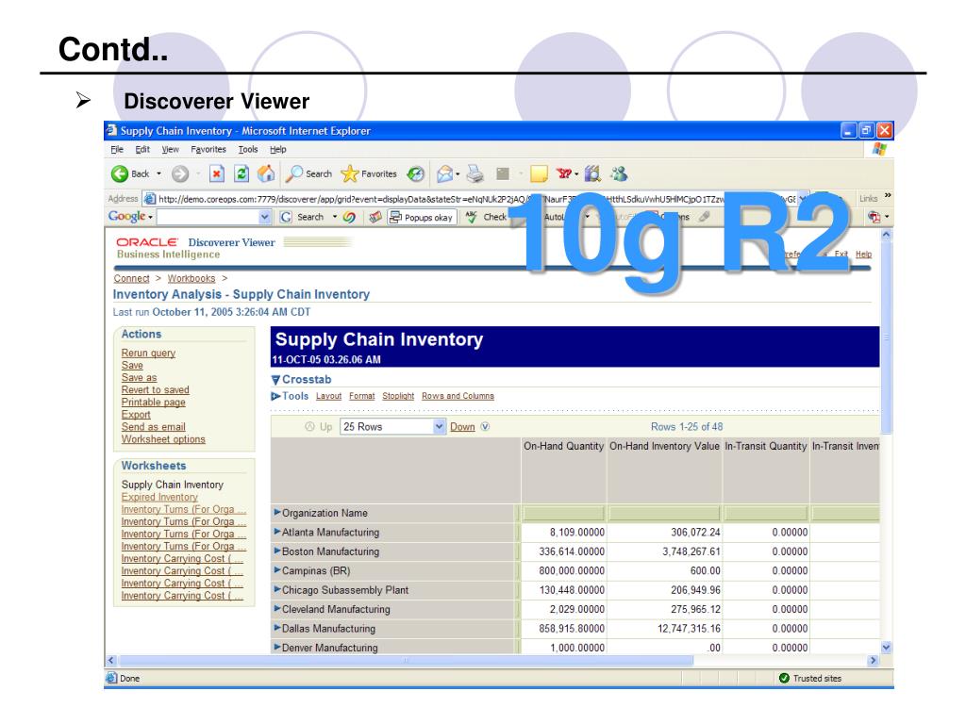Screen dimensions: 966x724
Task: Click the Stoplight tools link
Action: (398, 397)
